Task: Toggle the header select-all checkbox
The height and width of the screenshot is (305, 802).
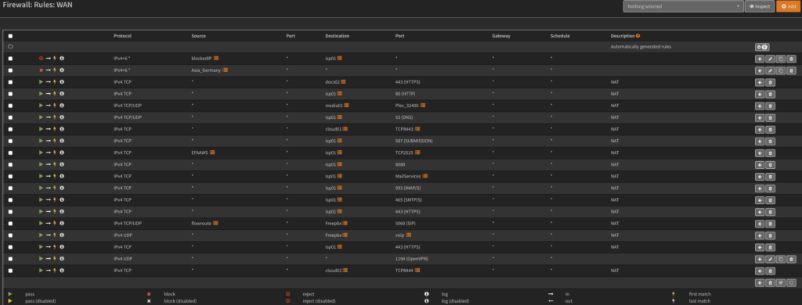Action: 10,36
